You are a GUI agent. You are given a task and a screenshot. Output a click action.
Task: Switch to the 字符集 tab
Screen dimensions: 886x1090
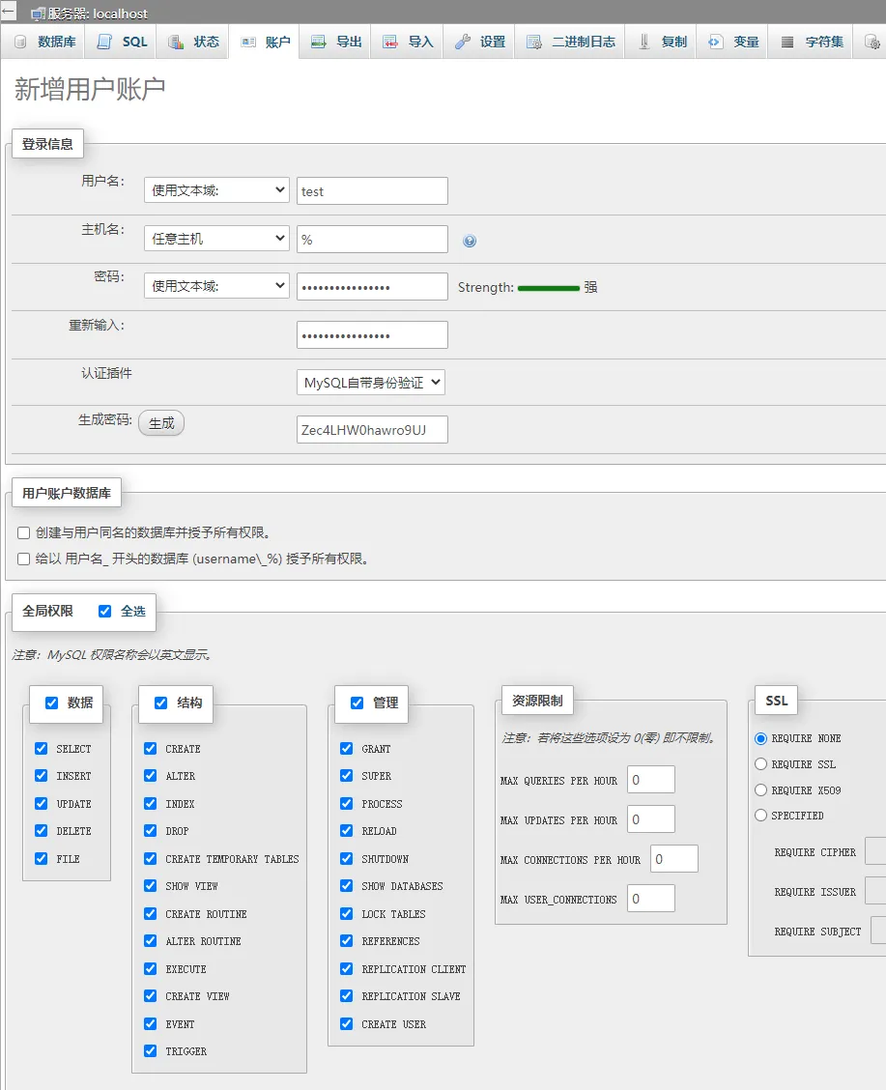point(811,42)
